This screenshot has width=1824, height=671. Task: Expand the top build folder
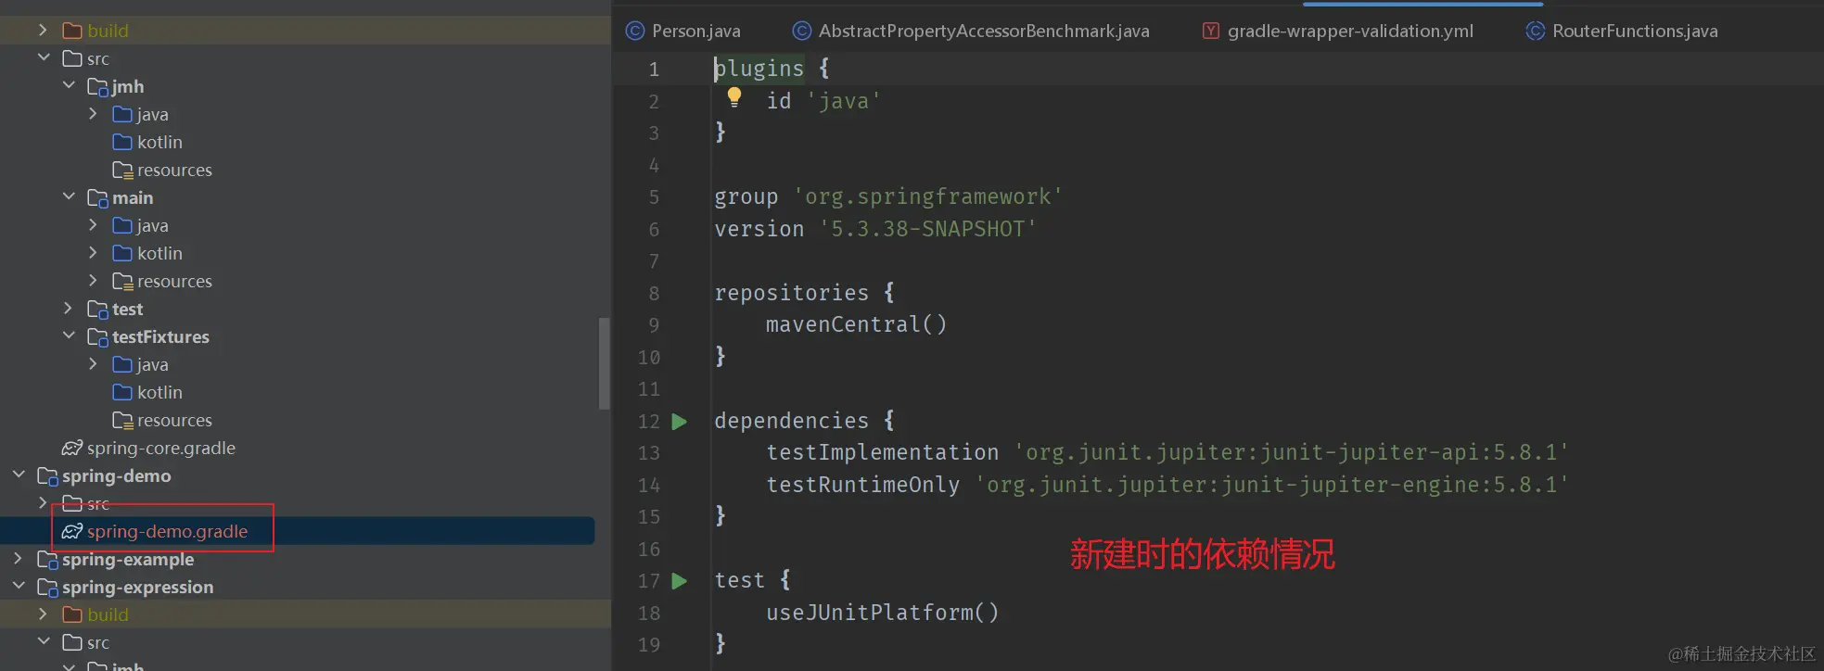(43, 31)
